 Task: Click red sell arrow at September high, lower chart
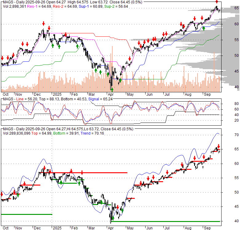[x=218, y=146]
